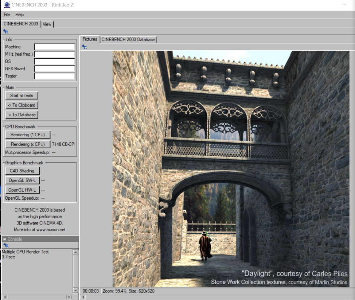355x300 pixels.
Task: Click the console scrollbar down arrow
Action: pos(76,290)
